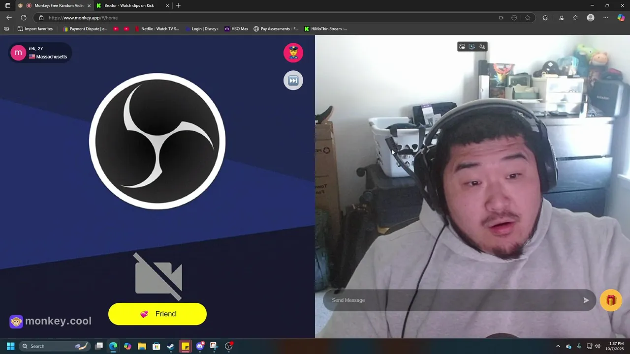Click the monkey.cool logo
The width and height of the screenshot is (630, 354).
pos(51,321)
